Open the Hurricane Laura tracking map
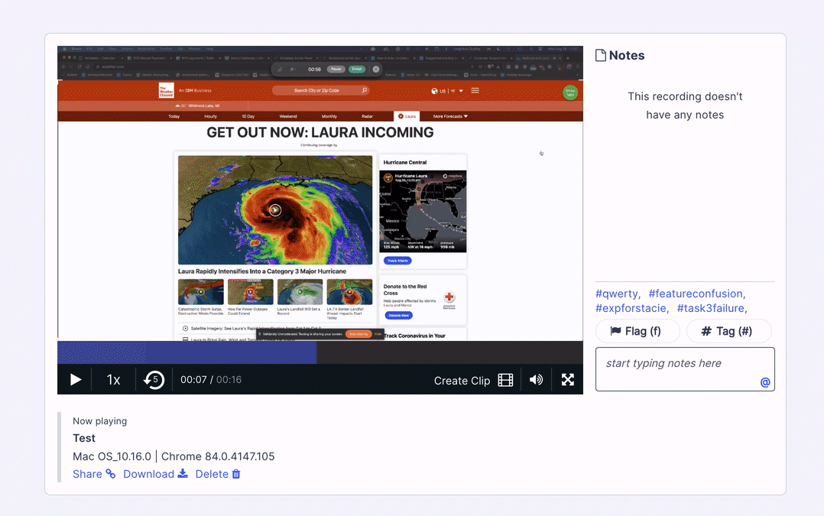824x516 pixels. pyautogui.click(x=423, y=211)
